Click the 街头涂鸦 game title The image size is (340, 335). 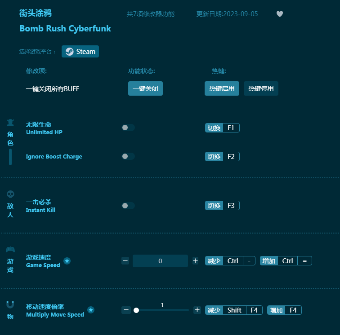36,13
